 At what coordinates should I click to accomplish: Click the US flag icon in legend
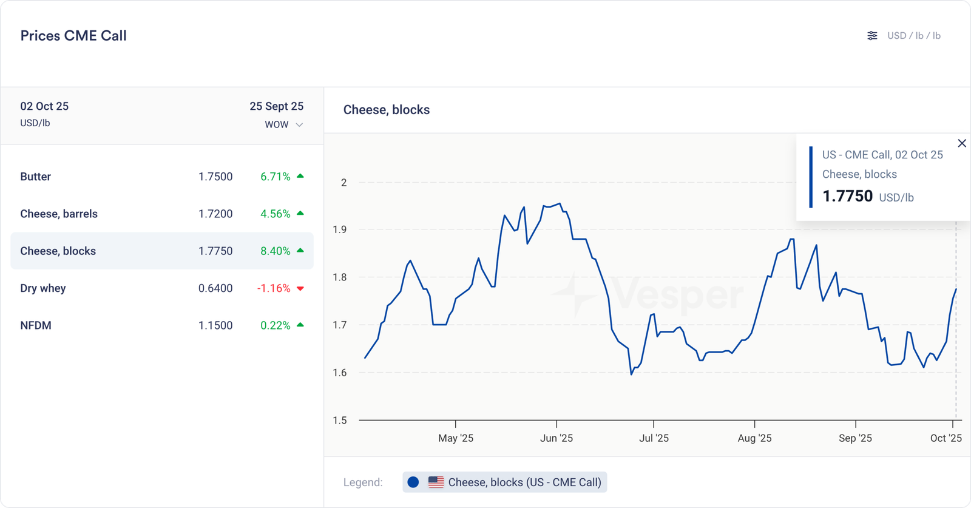point(436,482)
